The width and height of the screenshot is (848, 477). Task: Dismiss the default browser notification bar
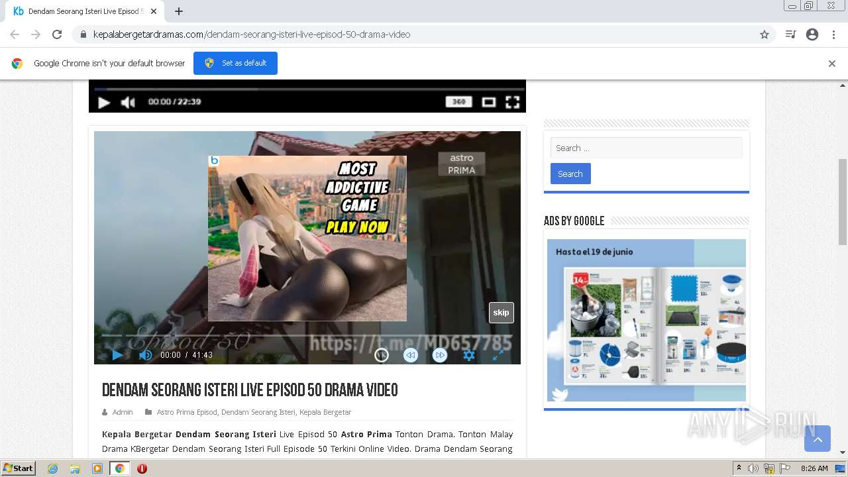(x=832, y=64)
